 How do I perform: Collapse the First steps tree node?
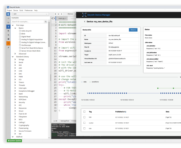click(13, 25)
